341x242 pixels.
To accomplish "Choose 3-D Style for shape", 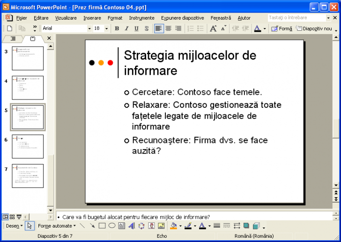I will (256, 226).
